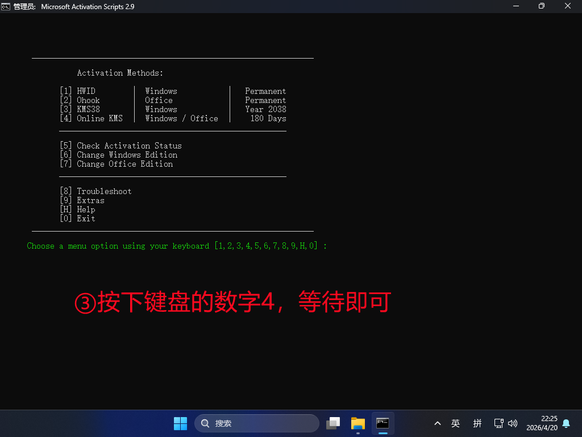582x437 pixels.
Task: Click the Command Prompt taskbar icon
Action: (383, 423)
